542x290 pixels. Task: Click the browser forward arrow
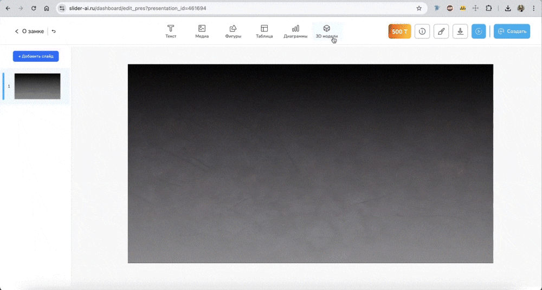(x=21, y=8)
